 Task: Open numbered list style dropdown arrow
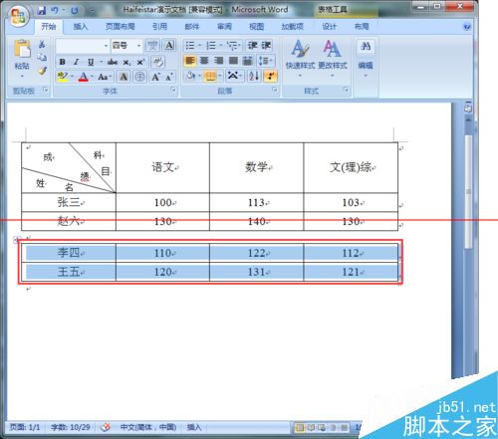[221, 45]
